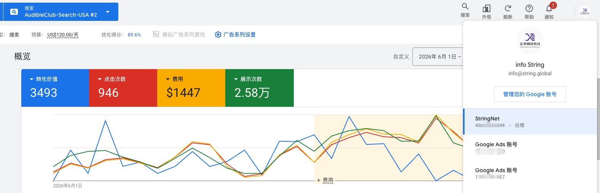Open the 外观 appearance icon

click(x=486, y=8)
